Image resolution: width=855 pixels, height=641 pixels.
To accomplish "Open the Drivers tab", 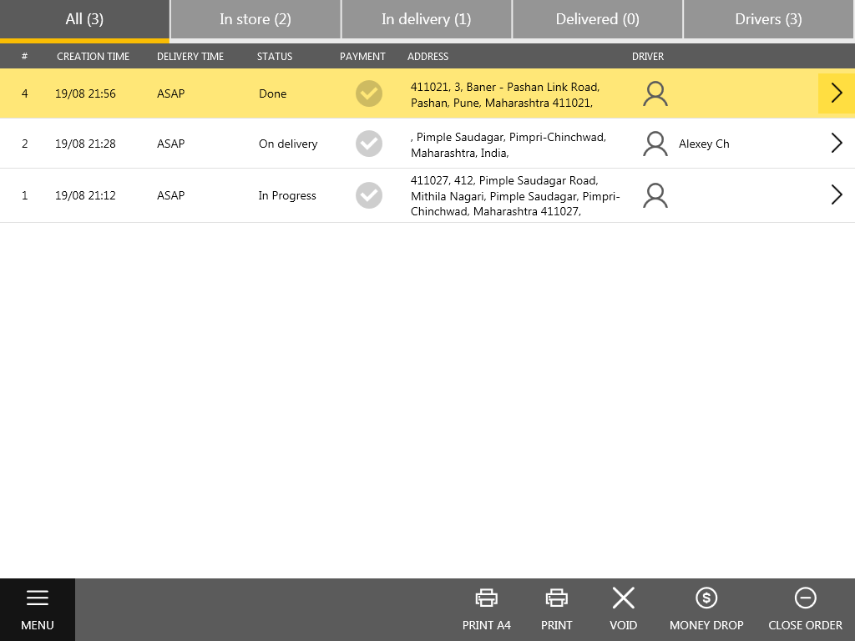I will (x=767, y=19).
